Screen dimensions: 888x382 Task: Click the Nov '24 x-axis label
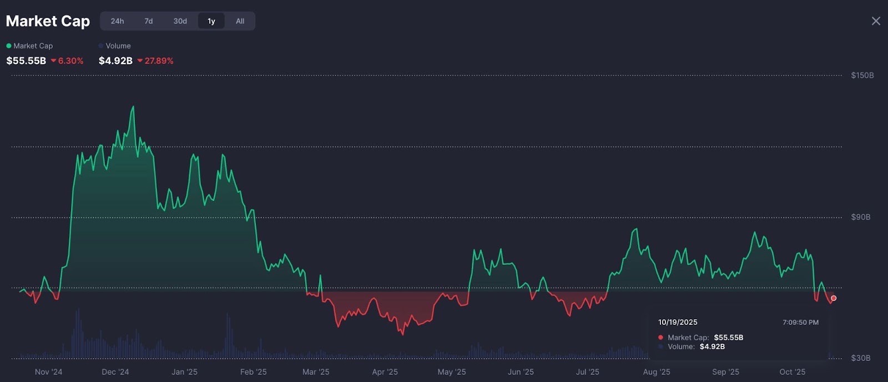click(48, 372)
